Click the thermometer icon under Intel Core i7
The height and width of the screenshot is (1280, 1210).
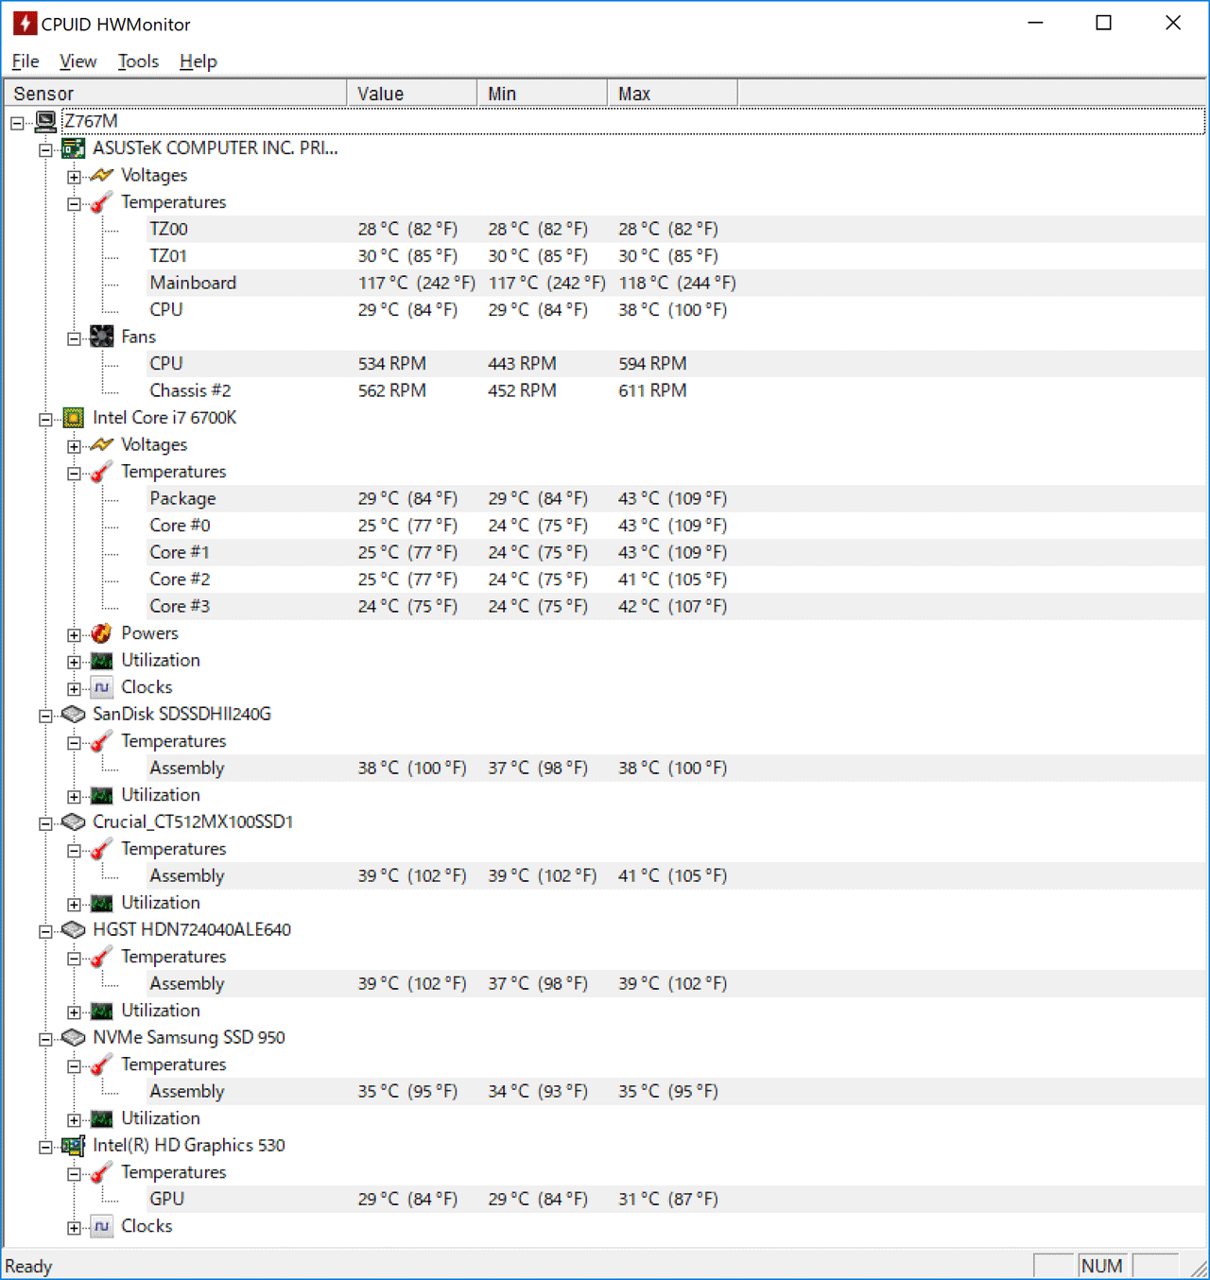click(x=101, y=472)
